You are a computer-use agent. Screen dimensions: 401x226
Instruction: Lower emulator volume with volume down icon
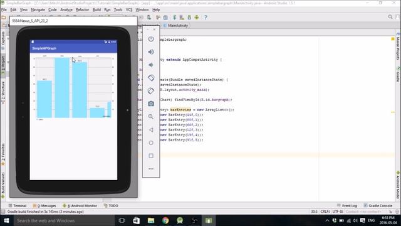tap(151, 65)
